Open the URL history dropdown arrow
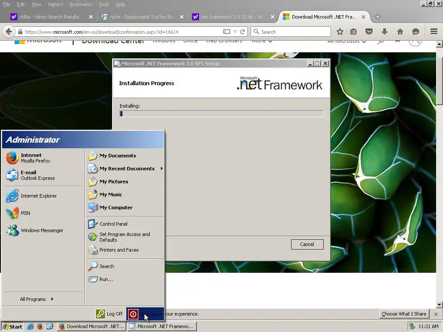443x332 pixels. click(x=235, y=32)
